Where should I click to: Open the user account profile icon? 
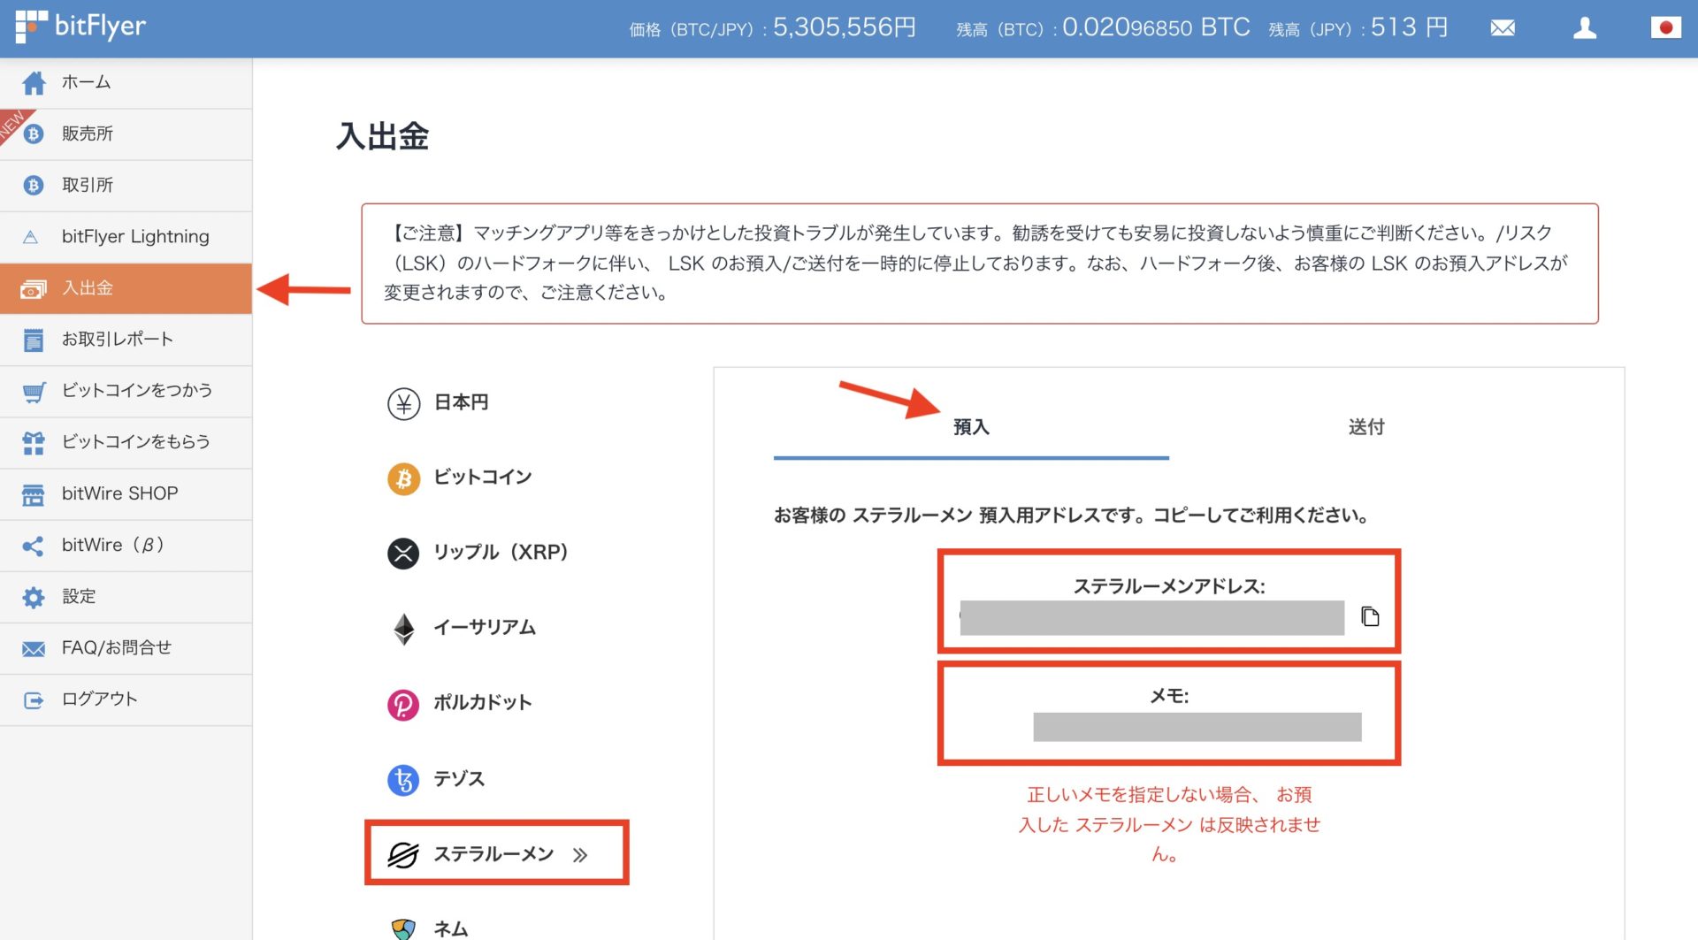click(x=1584, y=28)
